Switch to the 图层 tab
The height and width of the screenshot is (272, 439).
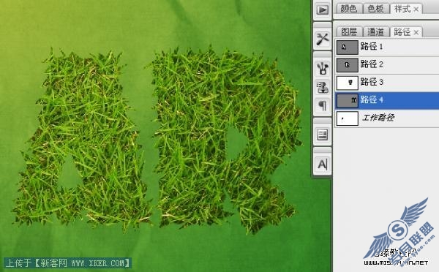(349, 32)
